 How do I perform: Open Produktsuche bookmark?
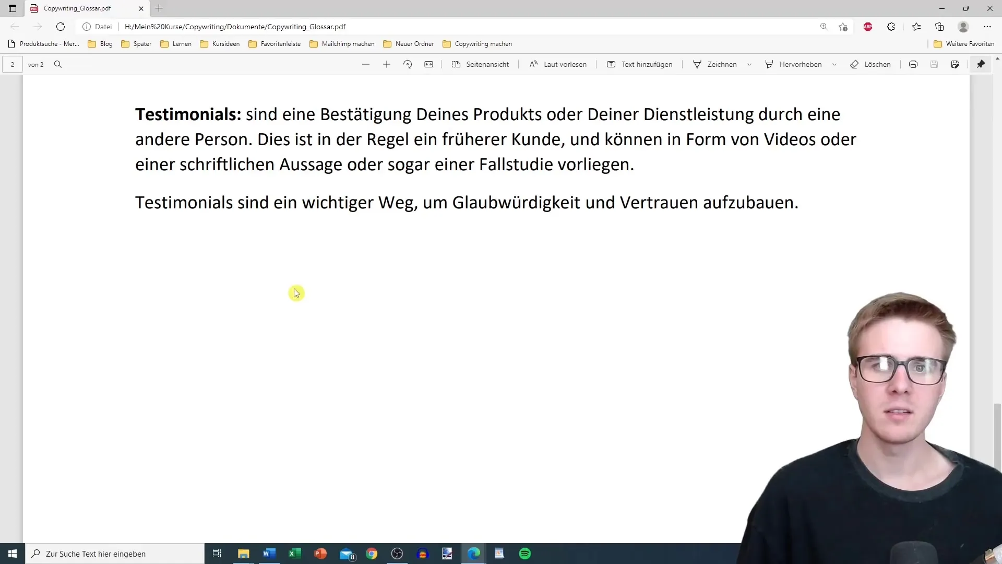44,44
